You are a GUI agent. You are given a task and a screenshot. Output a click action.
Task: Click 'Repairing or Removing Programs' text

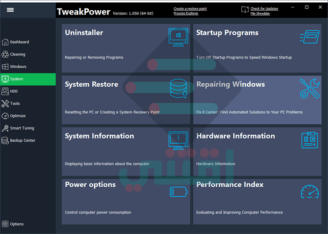[x=94, y=58]
